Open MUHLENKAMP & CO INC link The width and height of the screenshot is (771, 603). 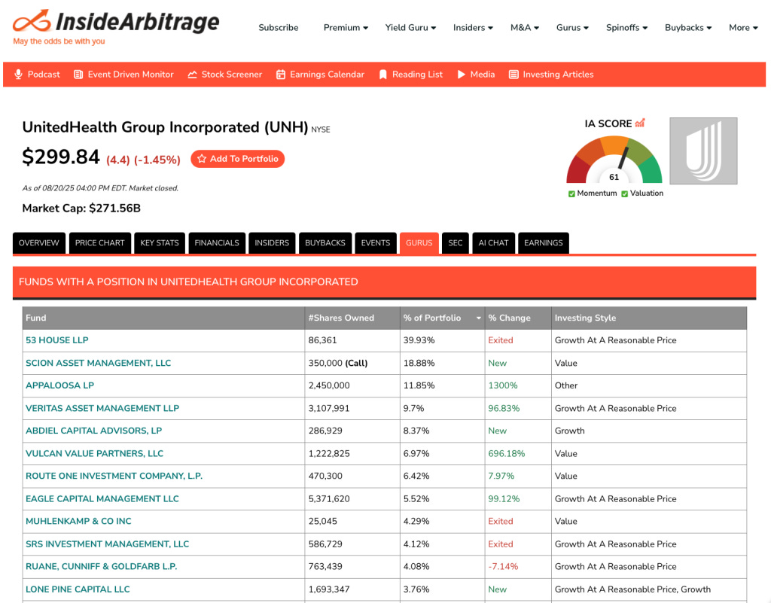(78, 521)
